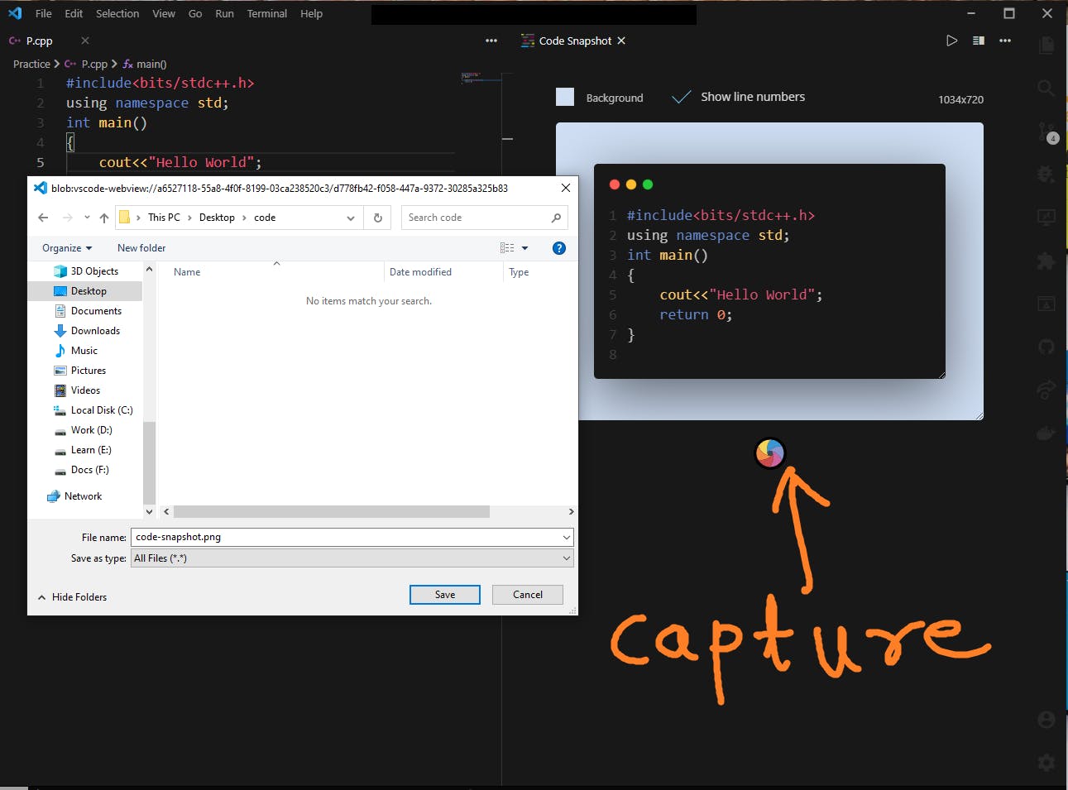1068x790 pixels.
Task: Open the Search view in the activity bar
Action: 1046,88
